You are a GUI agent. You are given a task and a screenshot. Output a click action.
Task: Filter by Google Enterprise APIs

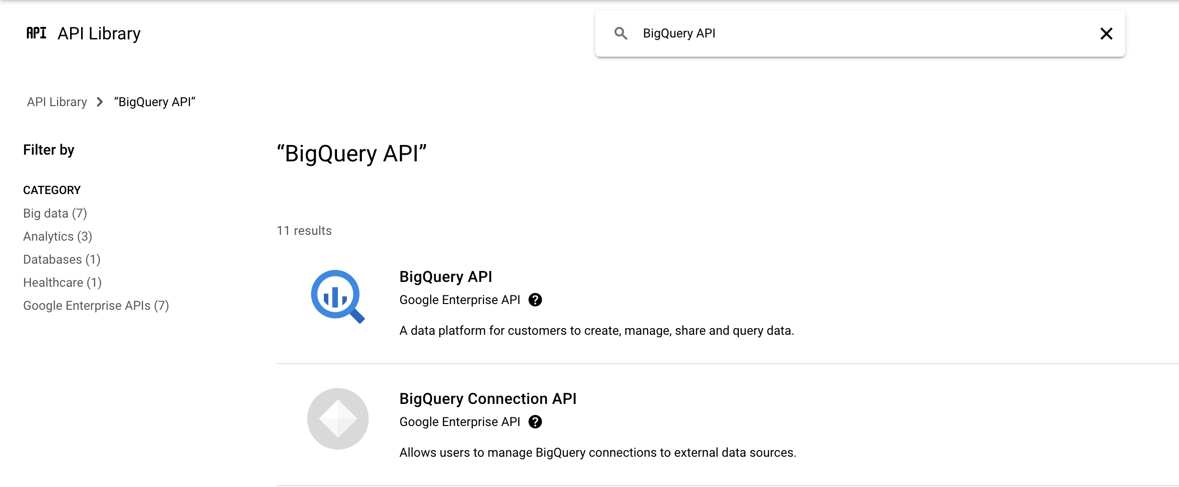pyautogui.click(x=96, y=305)
